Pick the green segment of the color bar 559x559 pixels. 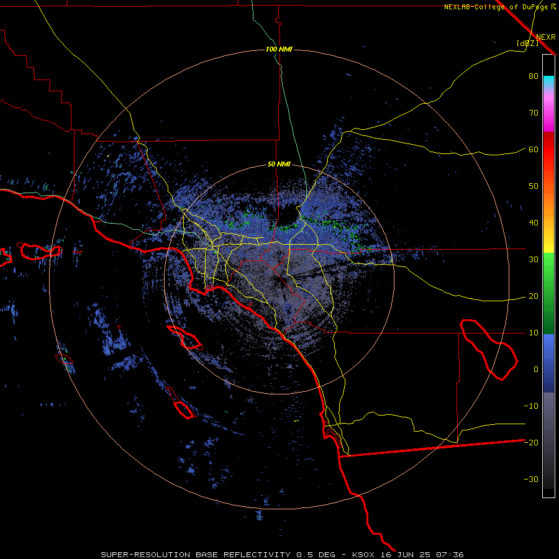click(548, 293)
